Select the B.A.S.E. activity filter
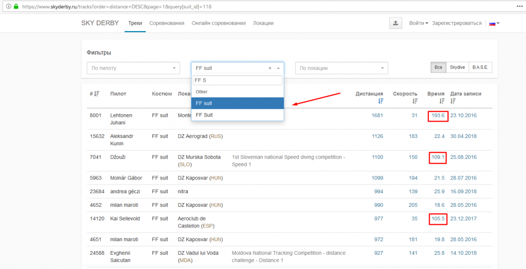Viewport: 526px width, 269px height. pyautogui.click(x=480, y=67)
